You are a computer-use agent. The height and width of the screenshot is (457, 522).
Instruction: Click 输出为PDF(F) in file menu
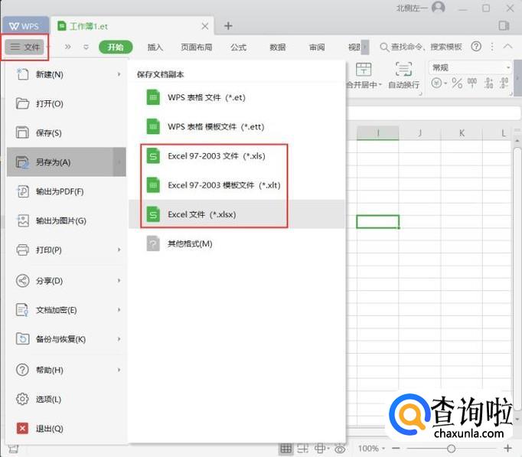[x=59, y=191]
